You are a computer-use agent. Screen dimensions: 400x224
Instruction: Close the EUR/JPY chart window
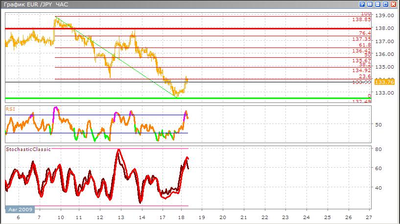(x=394, y=4)
